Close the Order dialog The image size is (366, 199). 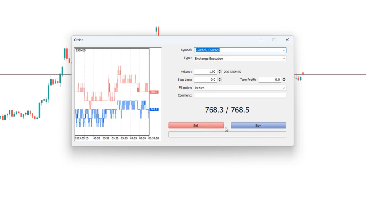[287, 40]
